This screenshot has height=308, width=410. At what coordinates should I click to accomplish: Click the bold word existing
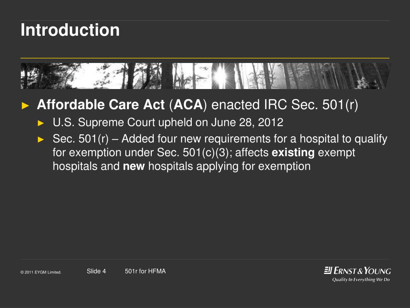(x=293, y=153)
